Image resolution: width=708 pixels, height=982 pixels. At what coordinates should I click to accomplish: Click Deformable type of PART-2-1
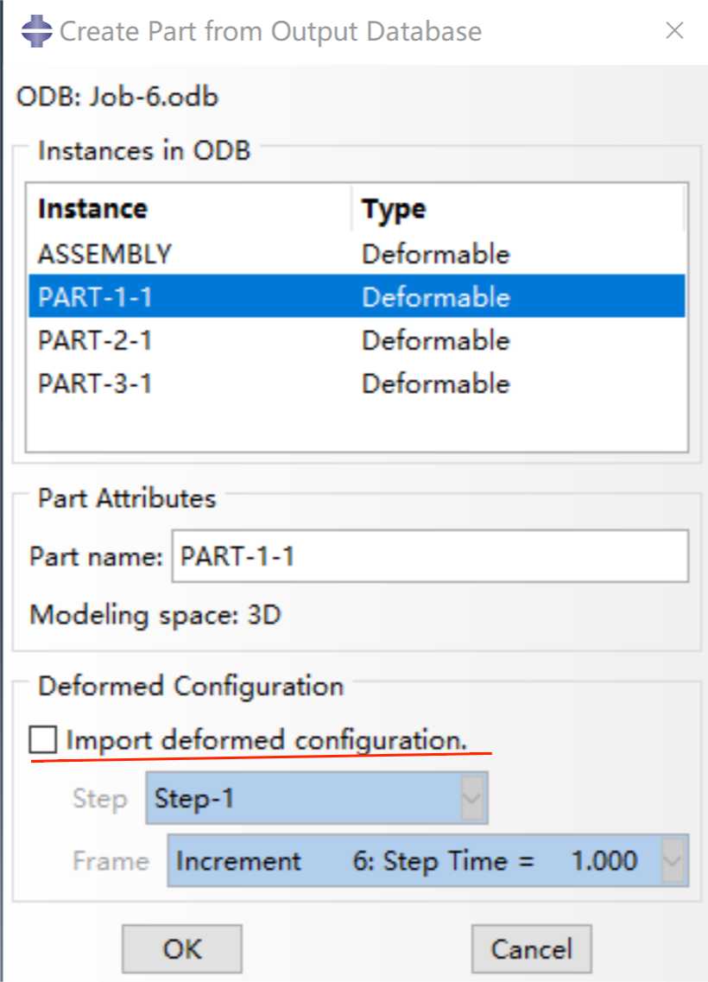(x=436, y=340)
